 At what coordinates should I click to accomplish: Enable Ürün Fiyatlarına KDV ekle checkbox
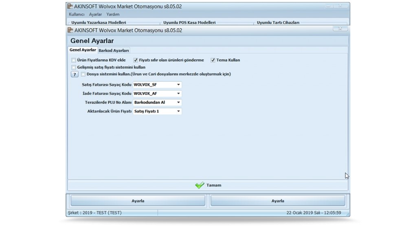pos(74,60)
